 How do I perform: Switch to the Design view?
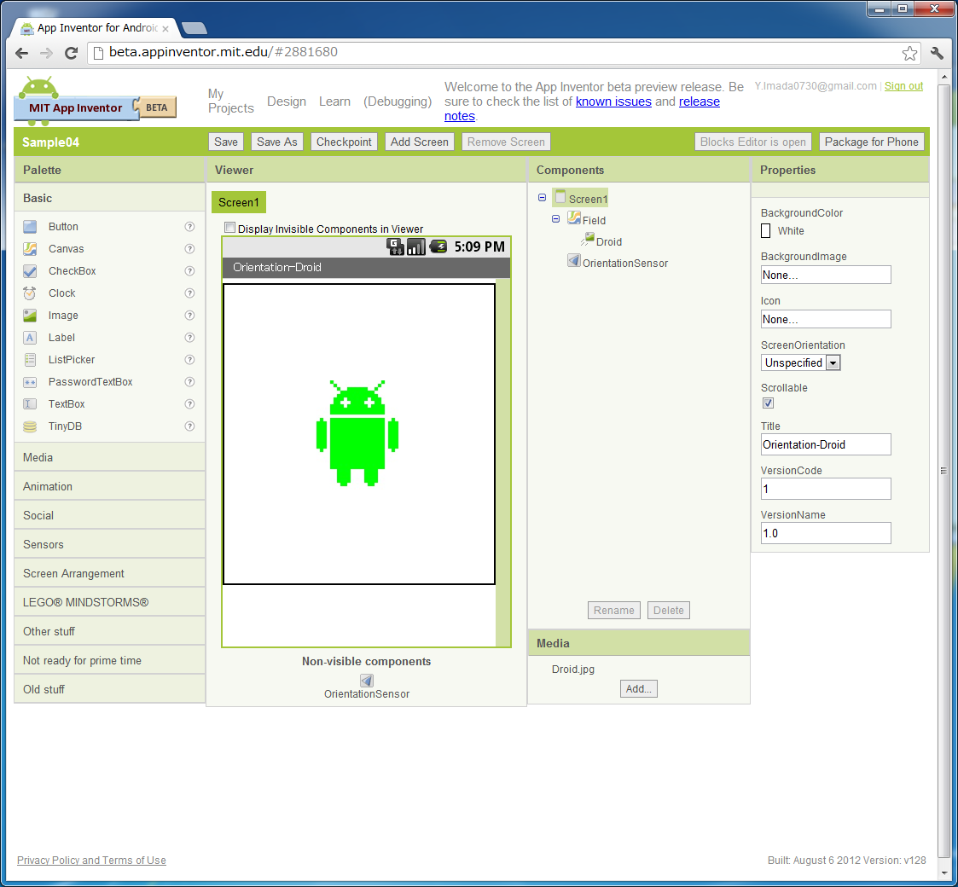287,101
